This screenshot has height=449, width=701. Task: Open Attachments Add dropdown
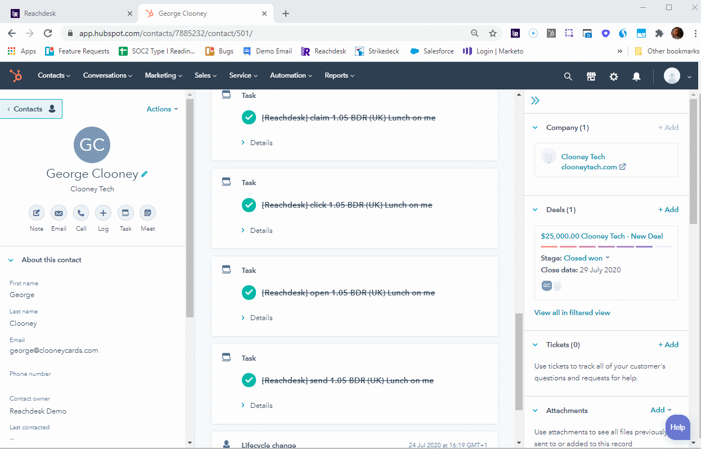[x=661, y=410]
